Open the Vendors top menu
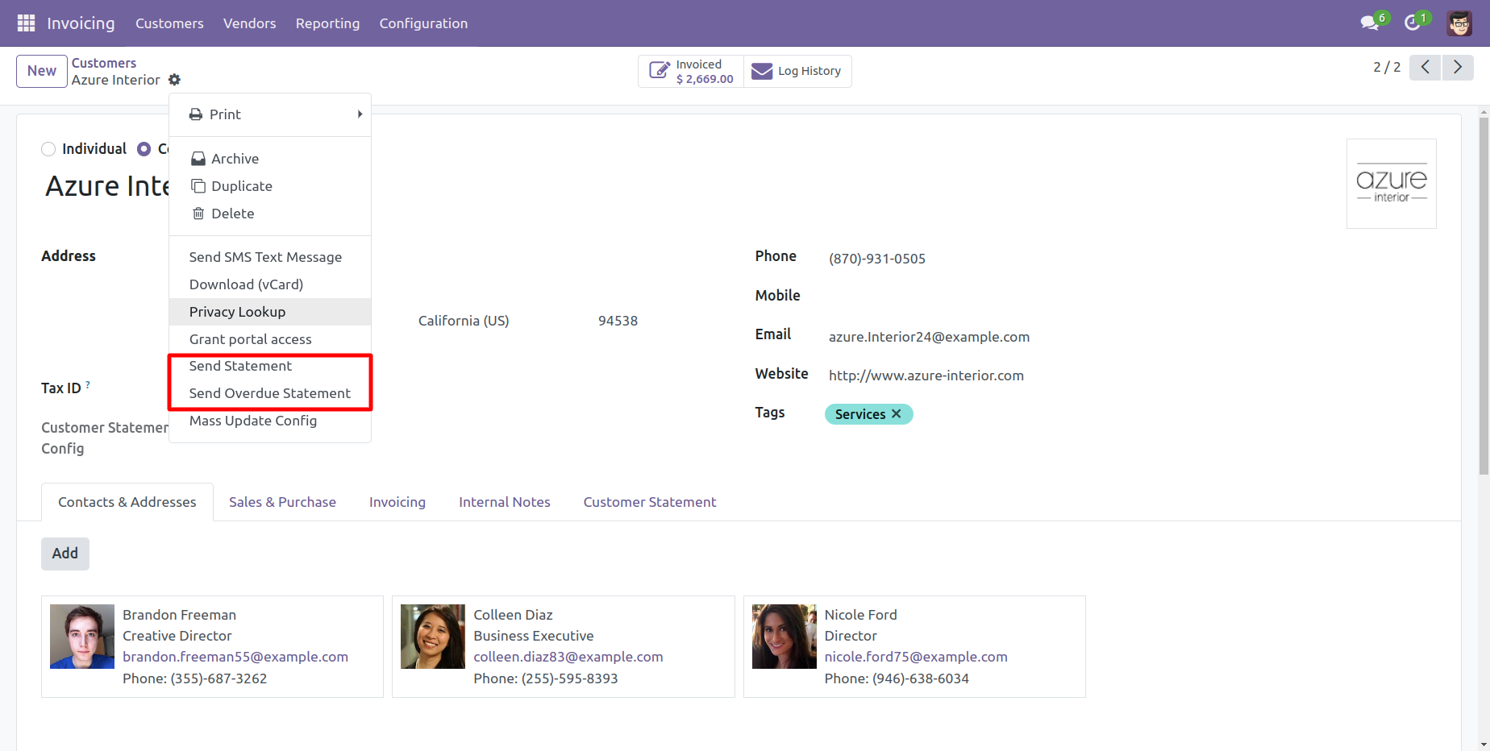The width and height of the screenshot is (1490, 751). pyautogui.click(x=250, y=23)
